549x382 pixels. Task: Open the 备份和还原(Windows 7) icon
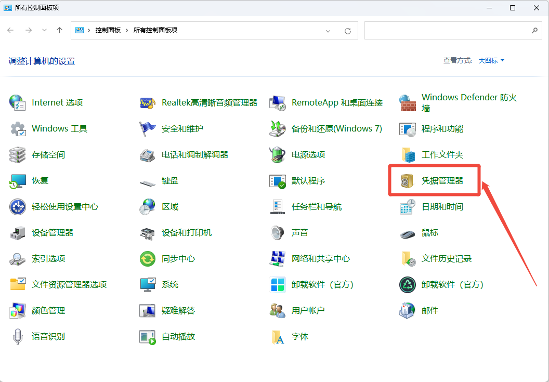point(277,129)
